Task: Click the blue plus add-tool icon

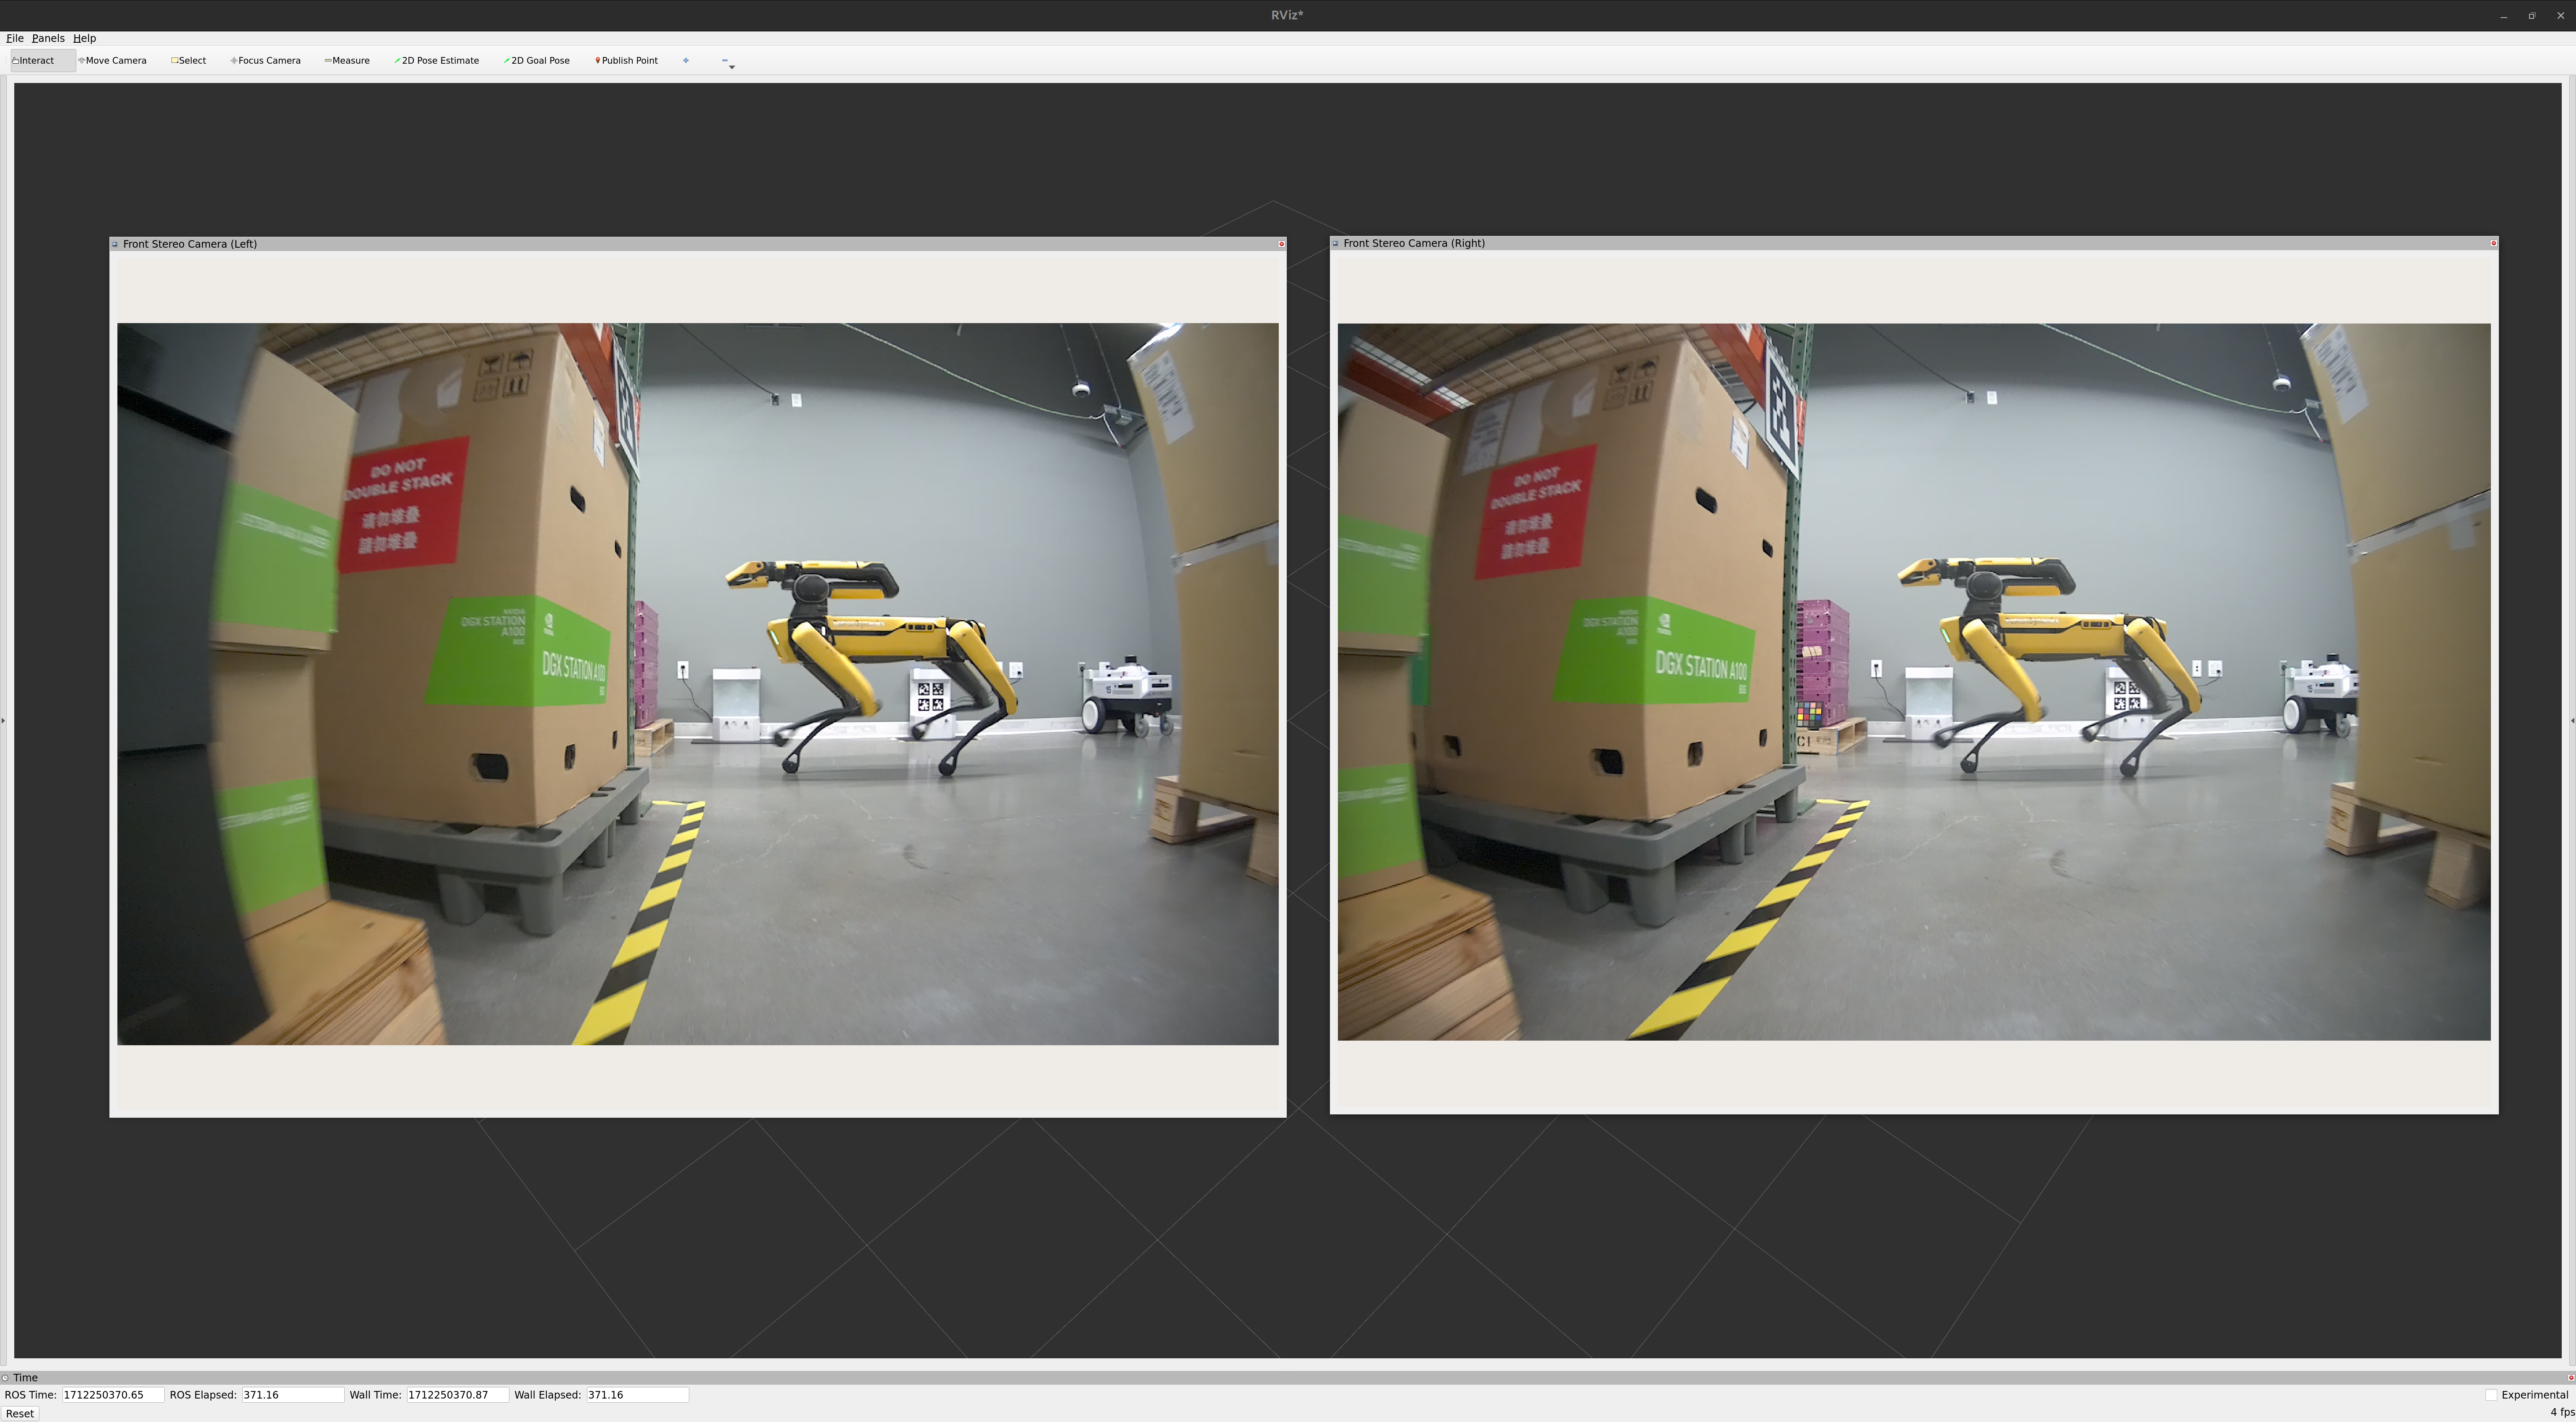Action: (686, 61)
